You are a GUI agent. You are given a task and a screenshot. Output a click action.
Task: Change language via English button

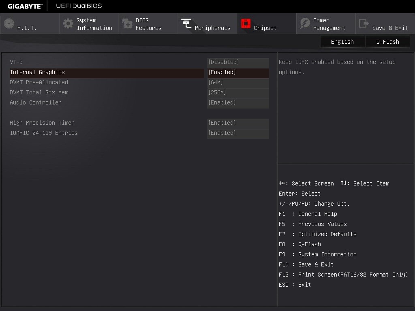tap(342, 42)
